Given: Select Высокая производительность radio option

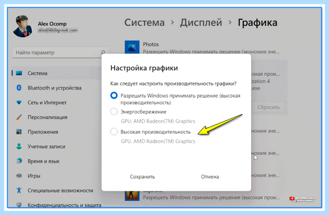Looking at the screenshot, I should [x=114, y=132].
